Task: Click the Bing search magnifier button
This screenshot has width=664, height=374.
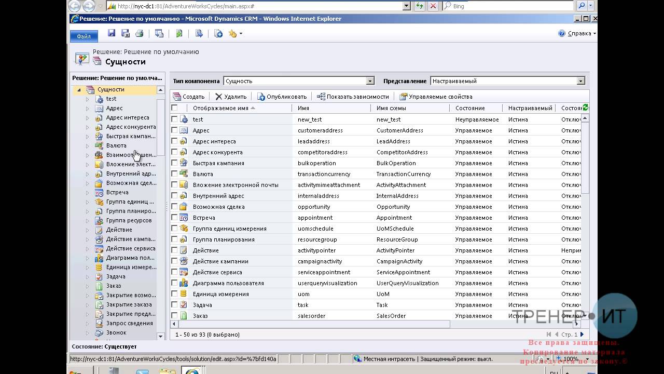Action: pos(582,6)
